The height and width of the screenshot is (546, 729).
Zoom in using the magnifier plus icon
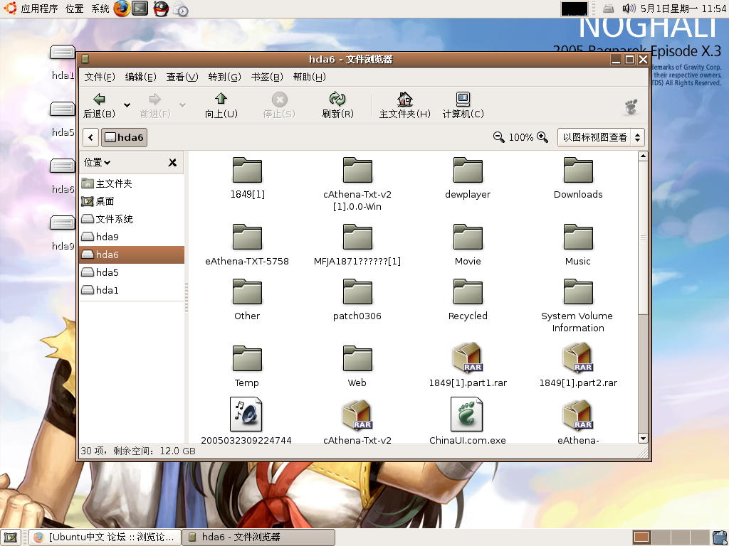pos(542,137)
